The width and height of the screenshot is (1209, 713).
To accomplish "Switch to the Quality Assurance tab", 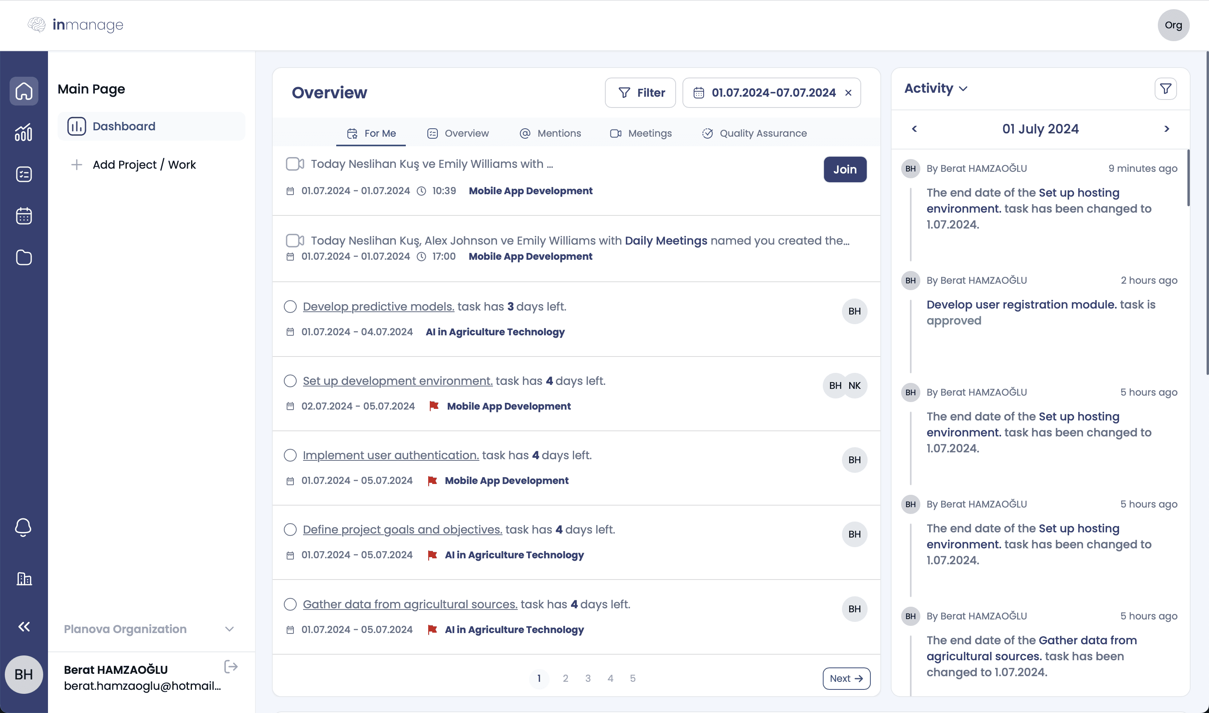I will click(754, 133).
